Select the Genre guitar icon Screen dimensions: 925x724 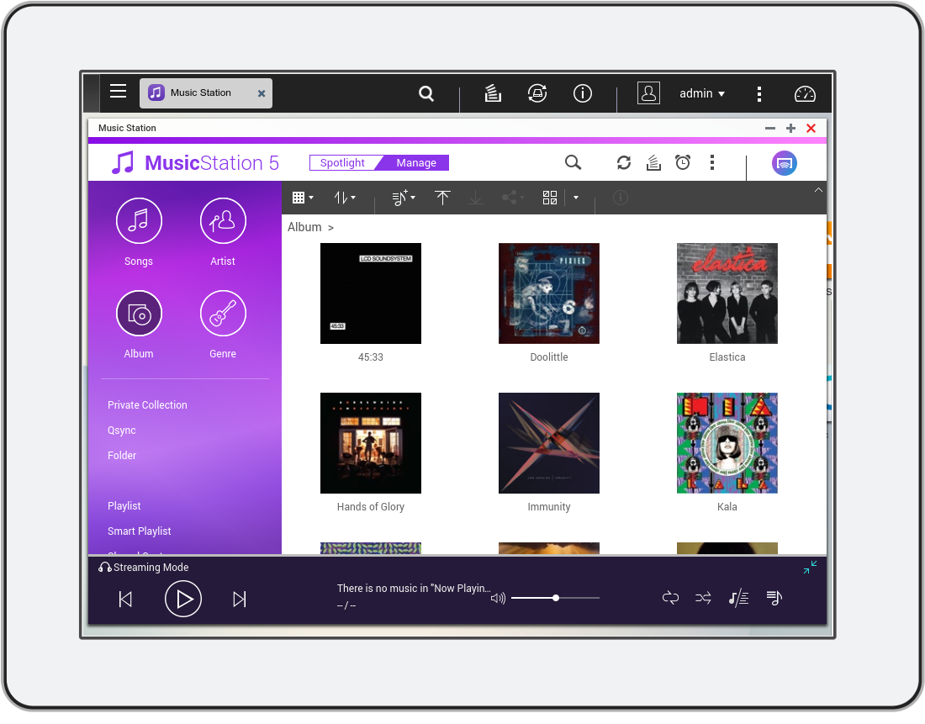tap(223, 314)
